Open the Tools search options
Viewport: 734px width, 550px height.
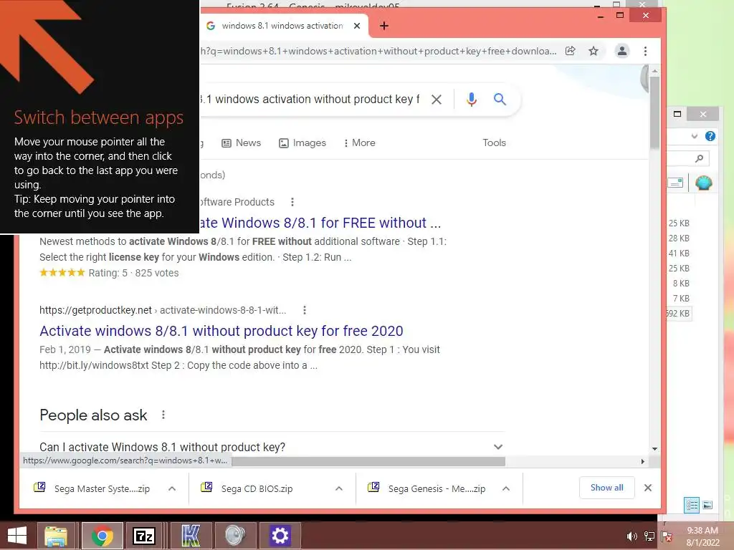[495, 143]
